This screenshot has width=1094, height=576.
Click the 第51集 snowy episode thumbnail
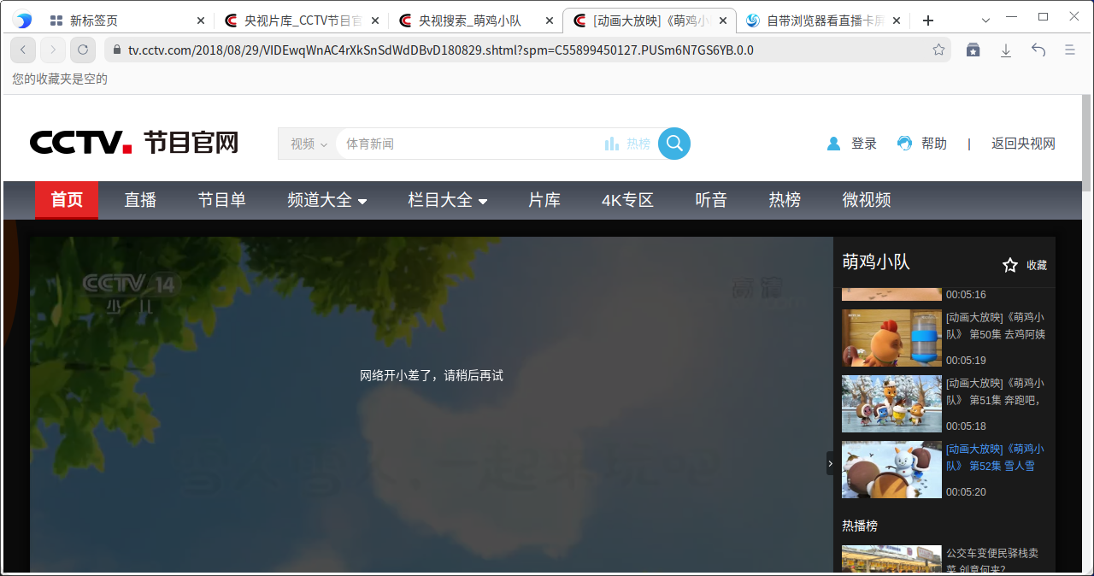point(891,404)
